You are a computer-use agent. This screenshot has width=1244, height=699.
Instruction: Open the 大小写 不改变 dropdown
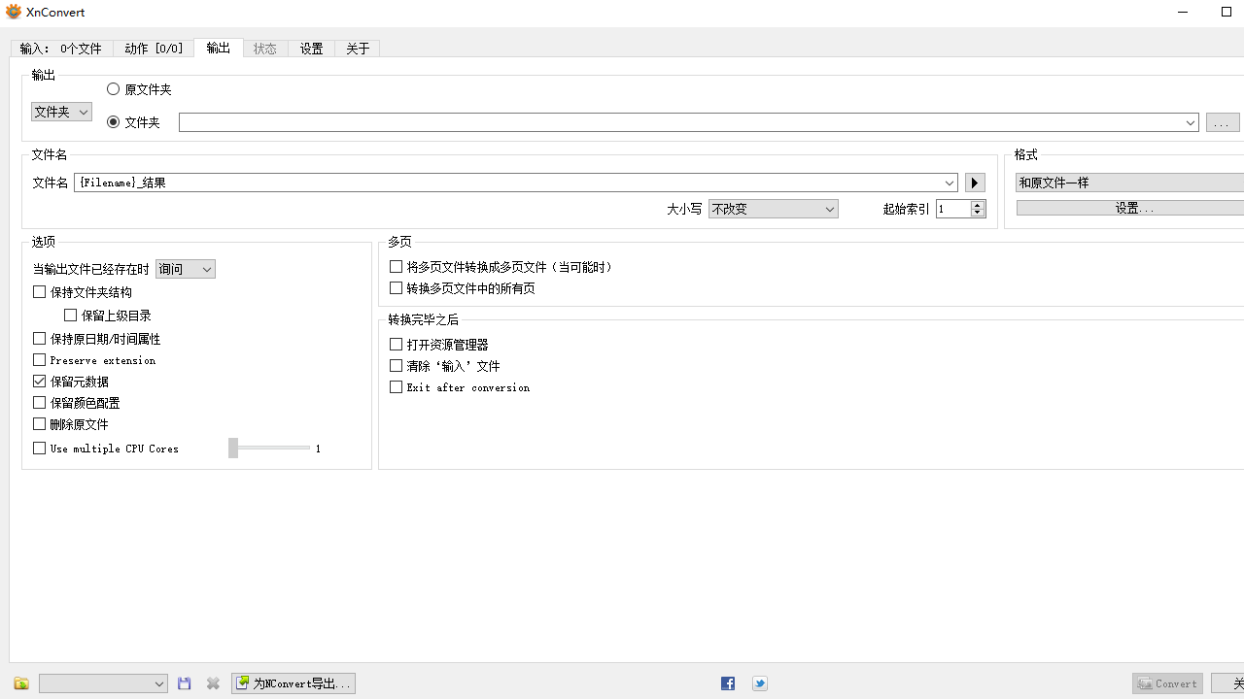point(773,209)
